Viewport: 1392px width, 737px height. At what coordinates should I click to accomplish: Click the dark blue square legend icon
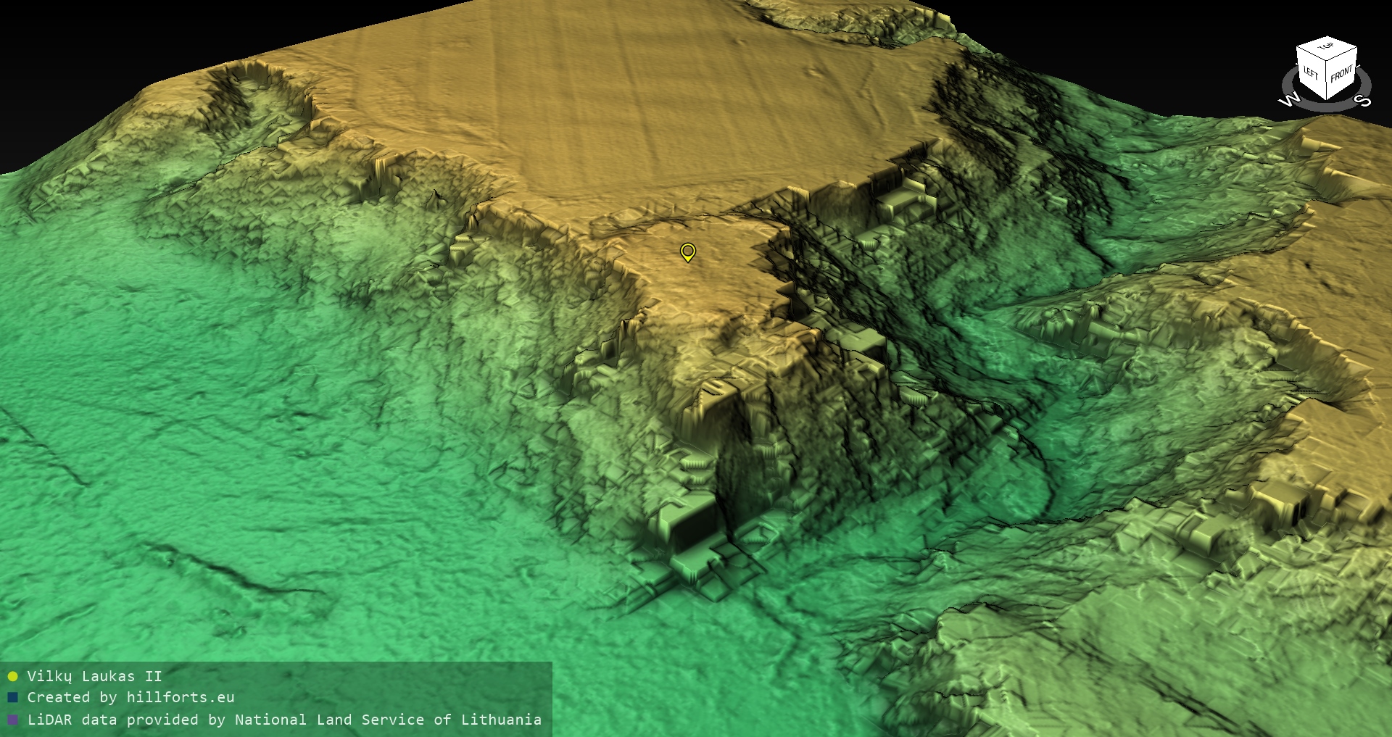tap(12, 698)
